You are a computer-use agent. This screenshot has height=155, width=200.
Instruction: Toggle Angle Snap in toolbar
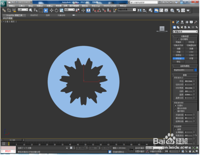point(99,10)
